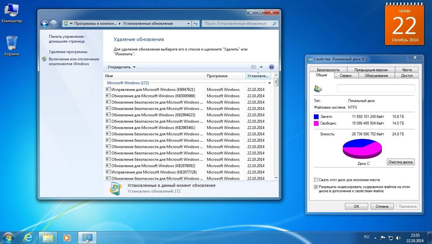432x244 pixels.
Task: Click the installed updates icon in details pane
Action: 116,188
